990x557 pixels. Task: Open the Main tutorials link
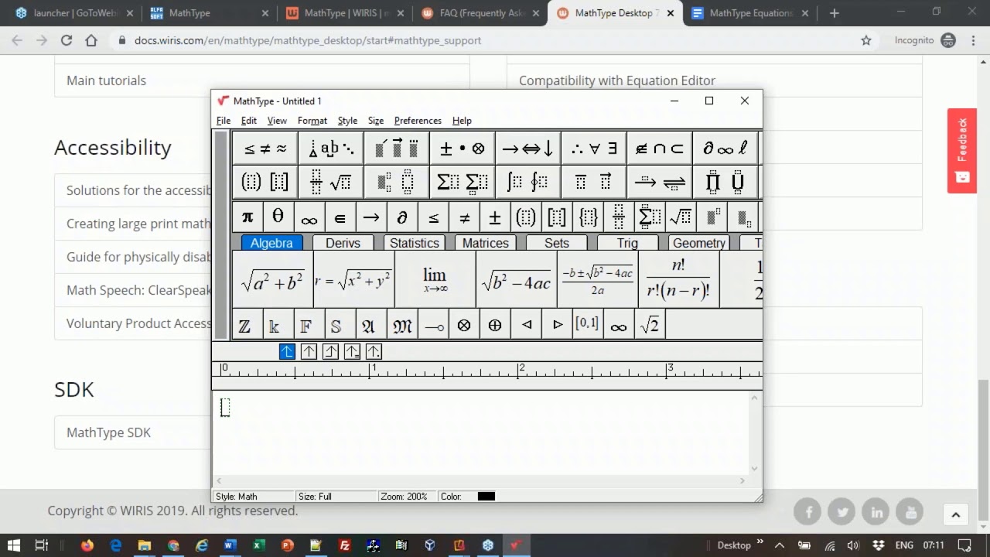click(x=106, y=80)
